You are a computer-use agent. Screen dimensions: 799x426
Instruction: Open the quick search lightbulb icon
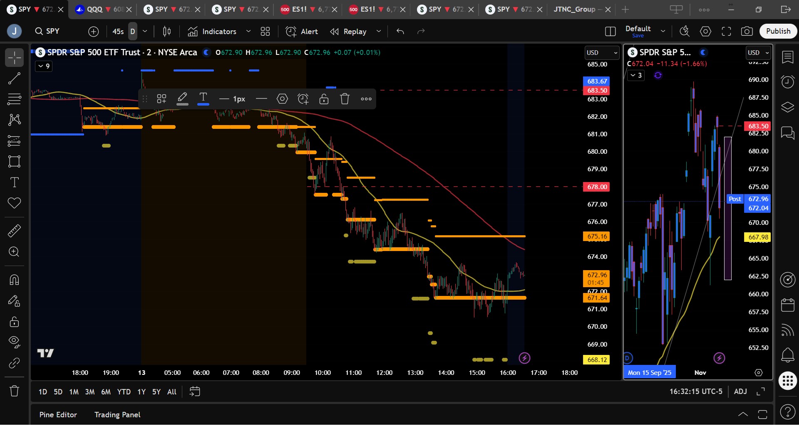point(685,31)
